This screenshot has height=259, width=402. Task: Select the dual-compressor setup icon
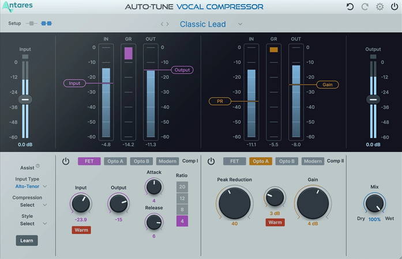(46, 24)
